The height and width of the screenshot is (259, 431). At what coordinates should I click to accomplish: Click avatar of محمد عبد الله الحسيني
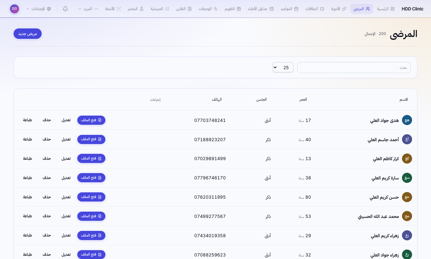tap(407, 216)
